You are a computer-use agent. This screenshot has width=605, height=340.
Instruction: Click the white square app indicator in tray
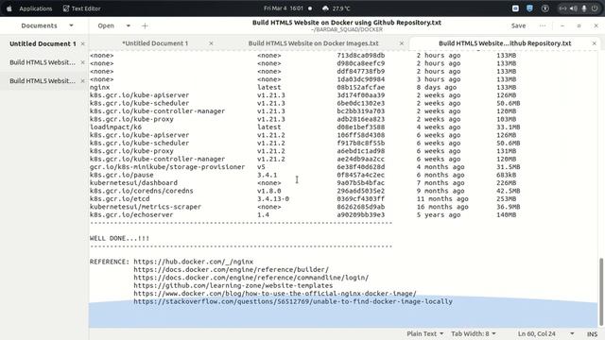515,8
